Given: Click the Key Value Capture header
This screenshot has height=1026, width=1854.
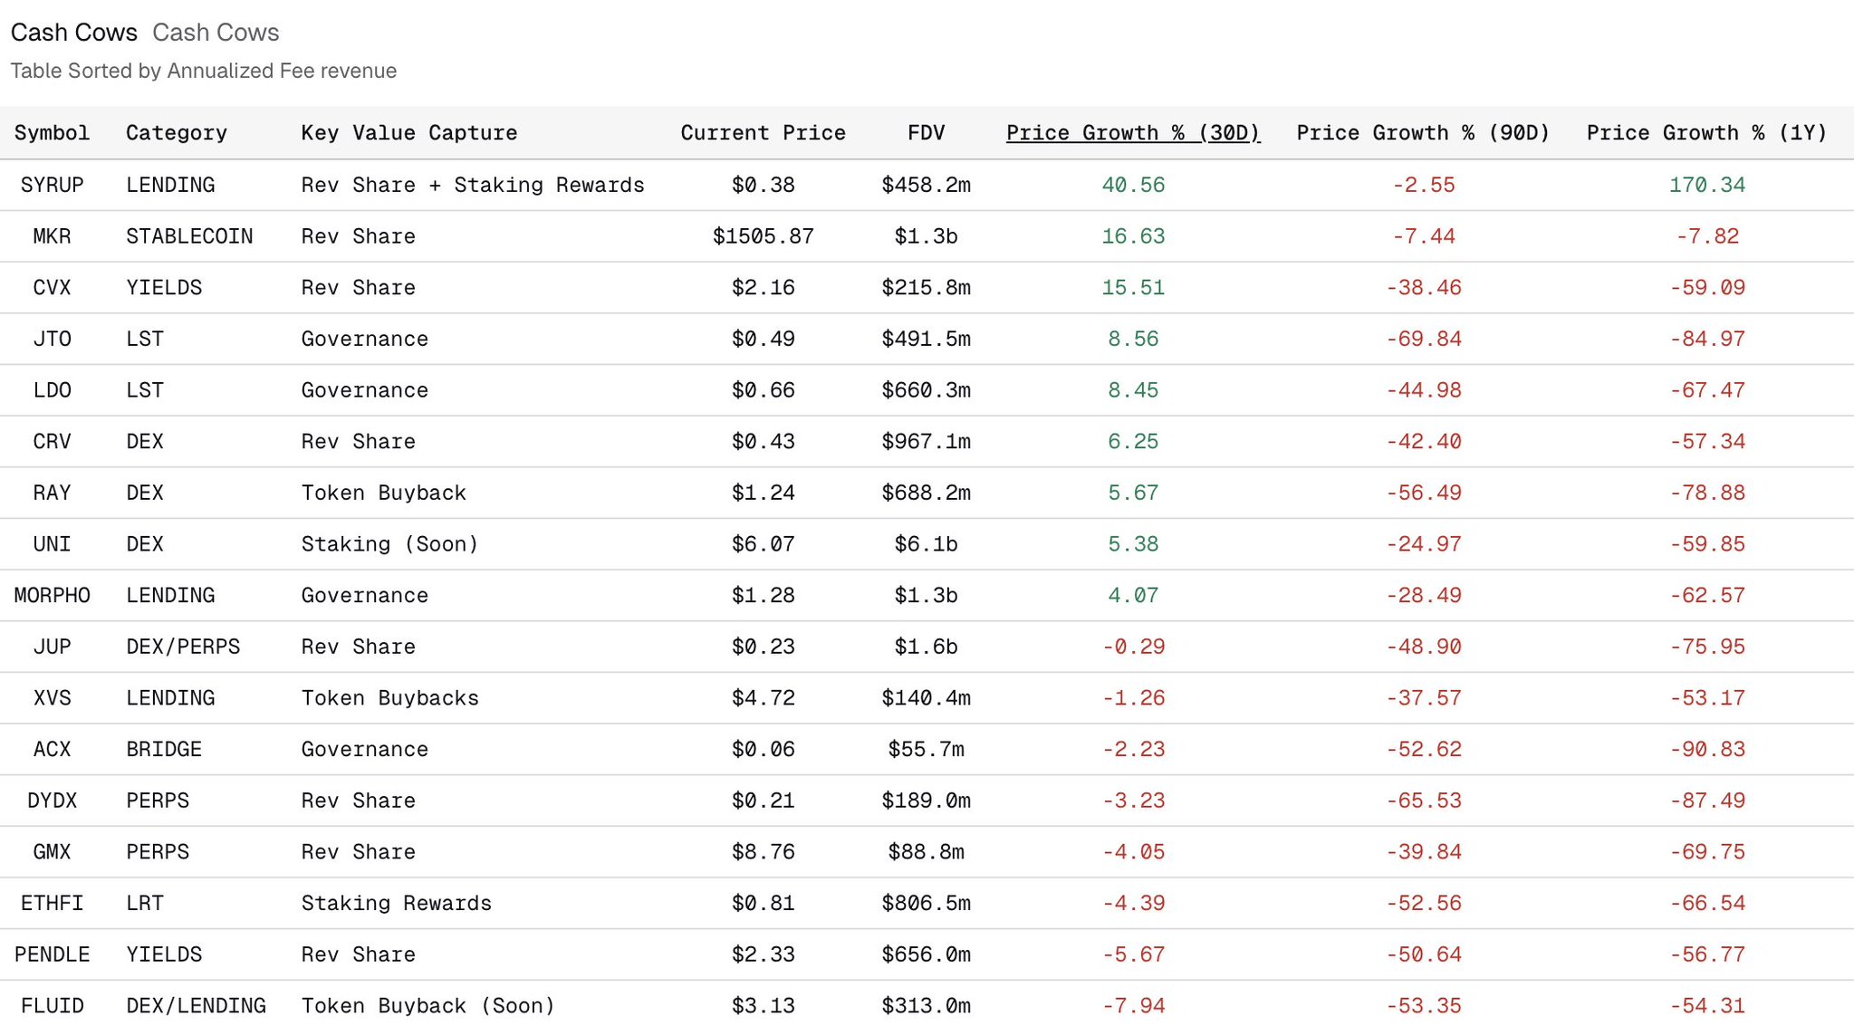Looking at the screenshot, I should (408, 133).
